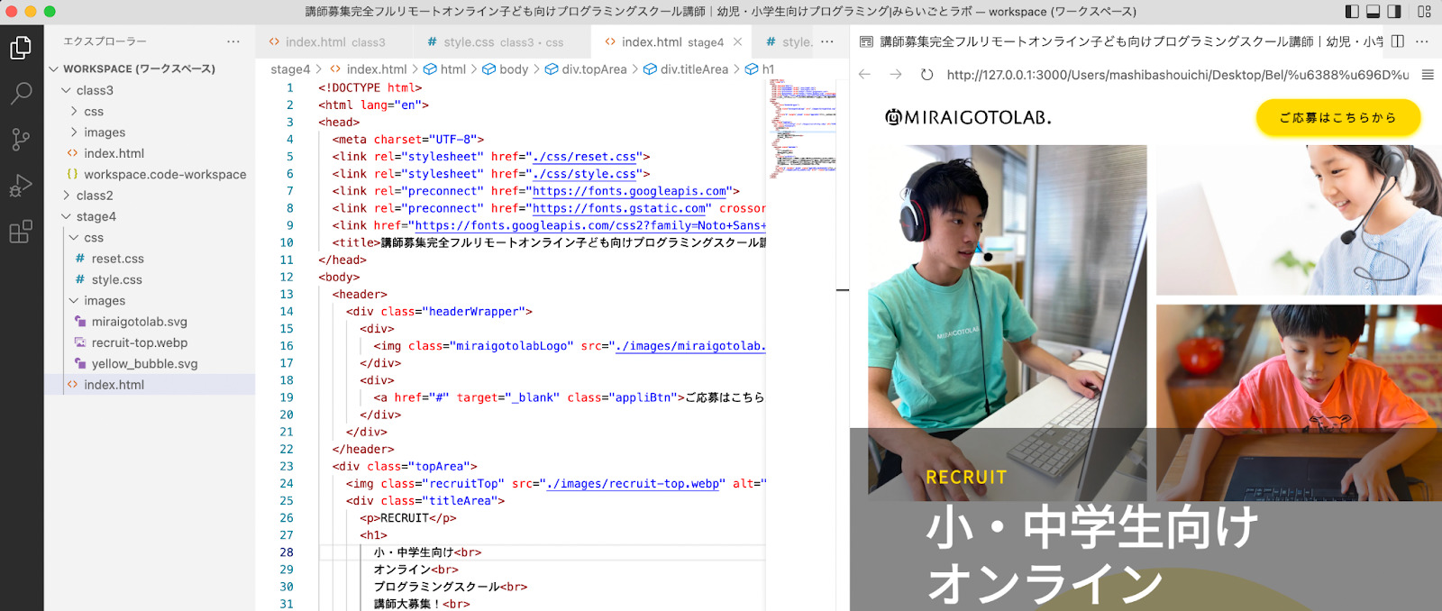Follow the ./css/reset.css link on line 5

[x=584, y=157]
